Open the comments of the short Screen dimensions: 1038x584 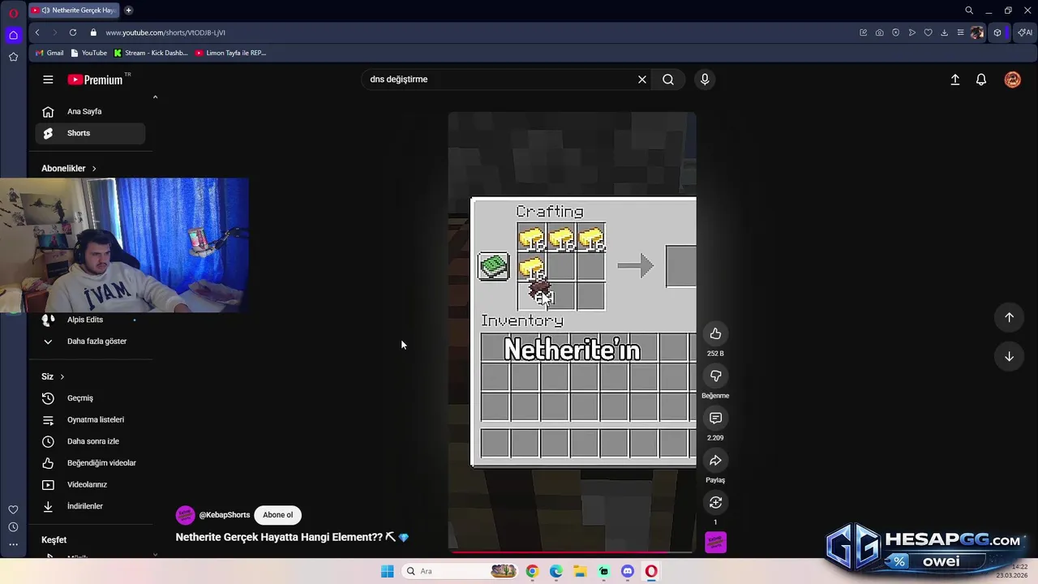point(715,418)
